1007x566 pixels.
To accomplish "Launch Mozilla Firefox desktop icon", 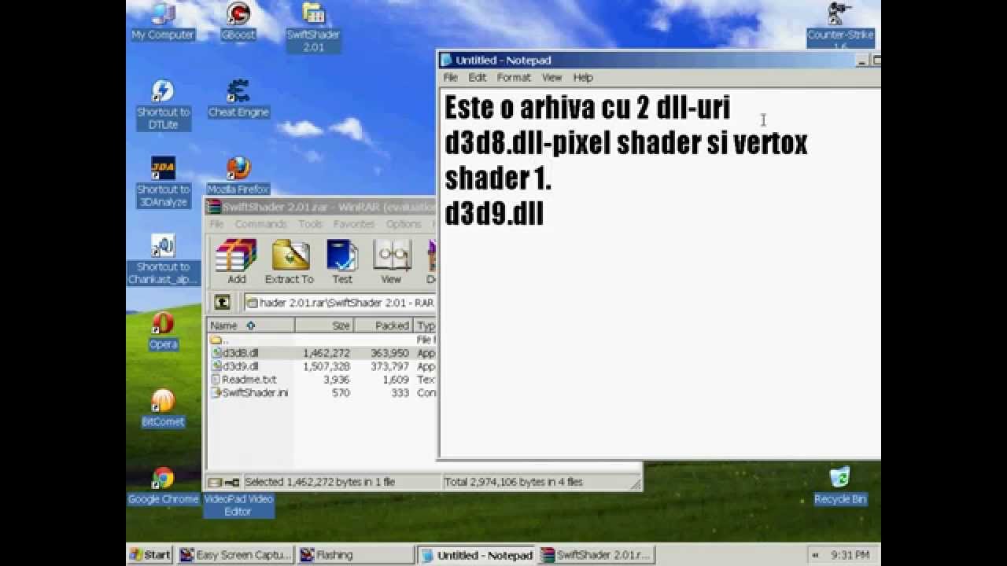I will coord(238,176).
